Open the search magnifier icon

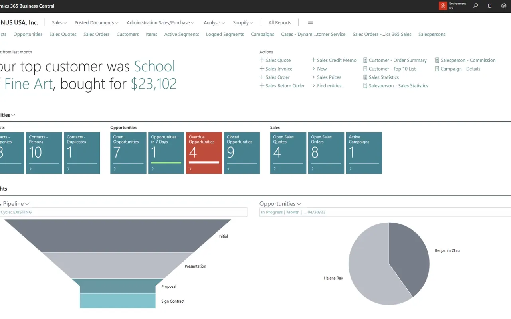click(475, 6)
